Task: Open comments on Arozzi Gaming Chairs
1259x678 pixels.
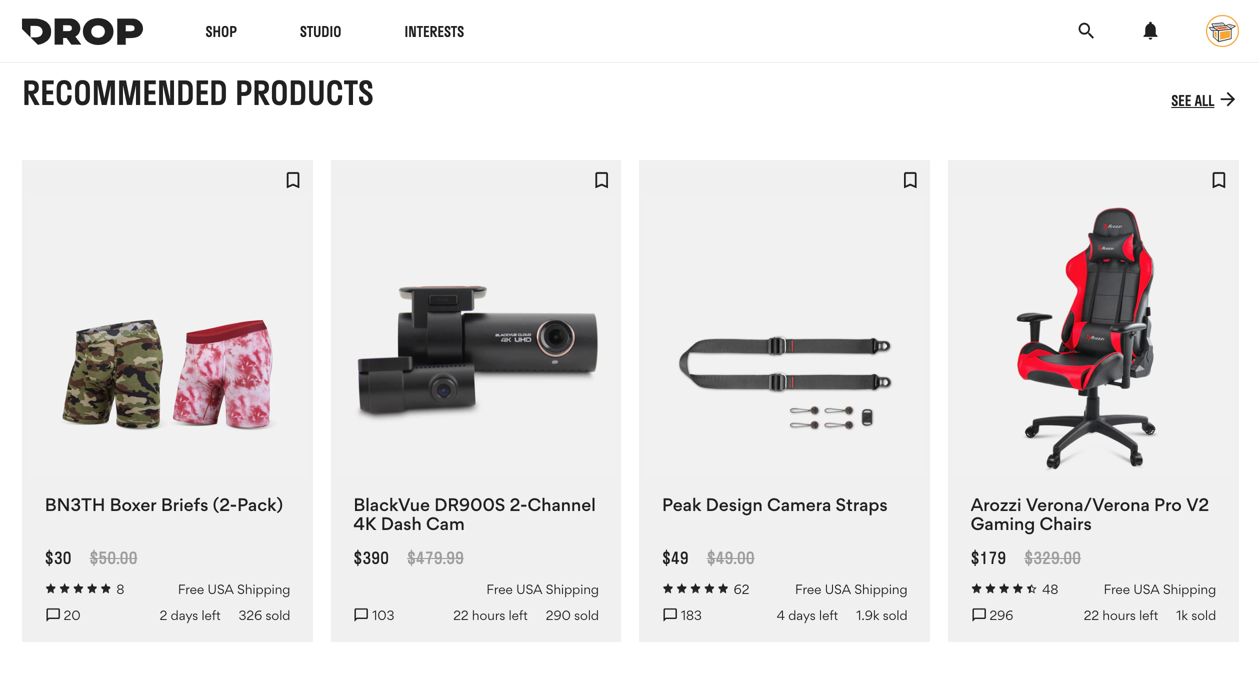Action: [x=992, y=615]
